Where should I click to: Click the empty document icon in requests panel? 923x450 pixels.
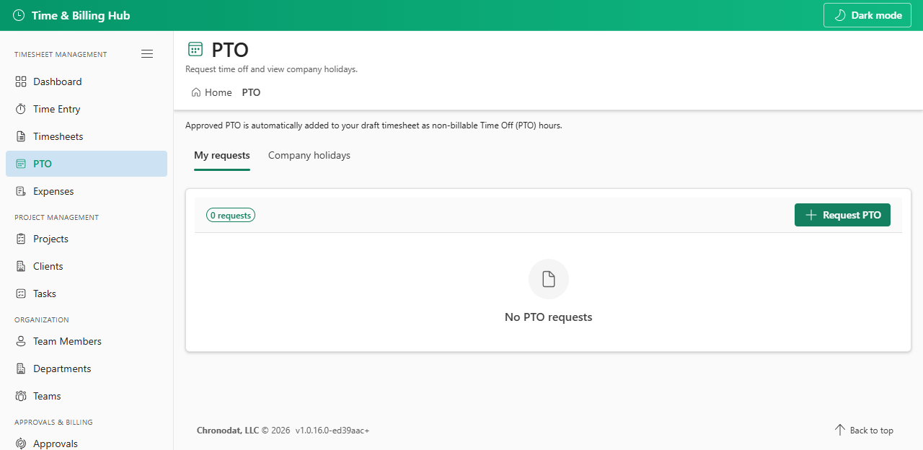(549, 279)
